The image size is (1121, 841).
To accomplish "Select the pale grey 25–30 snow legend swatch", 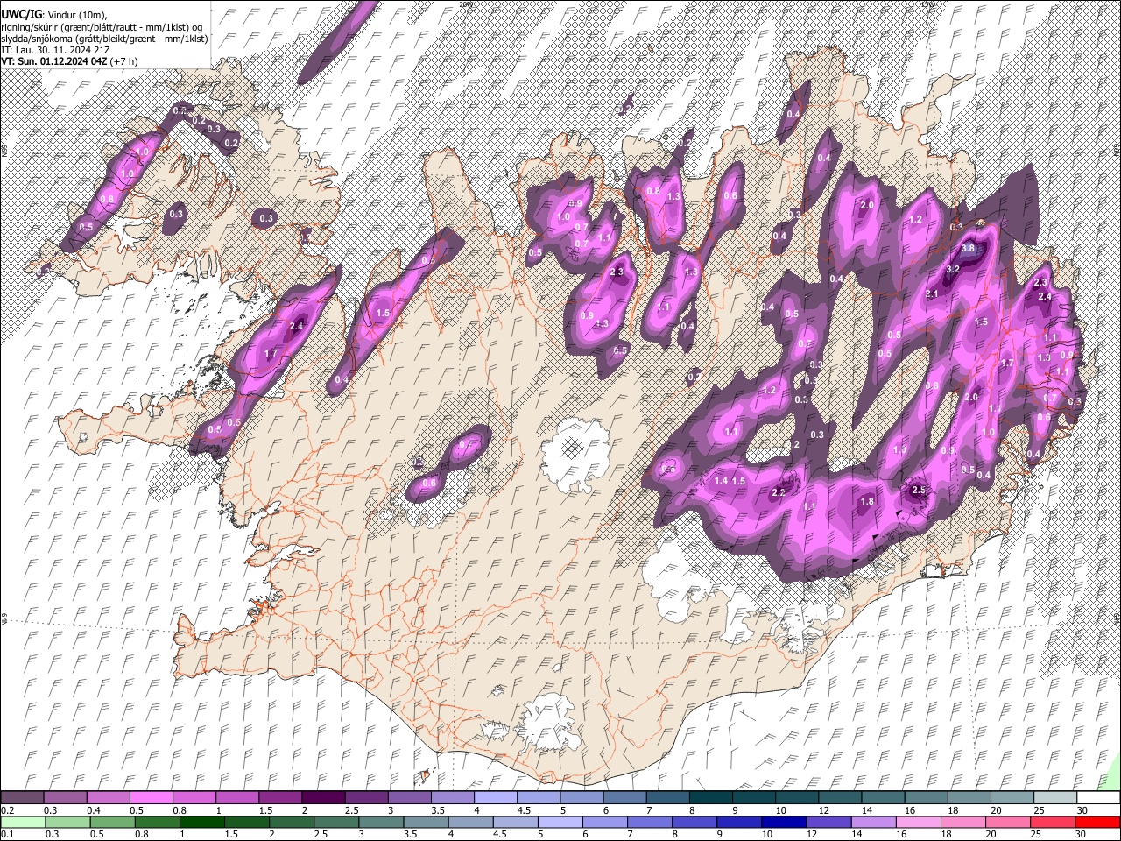I will (x=1055, y=798).
